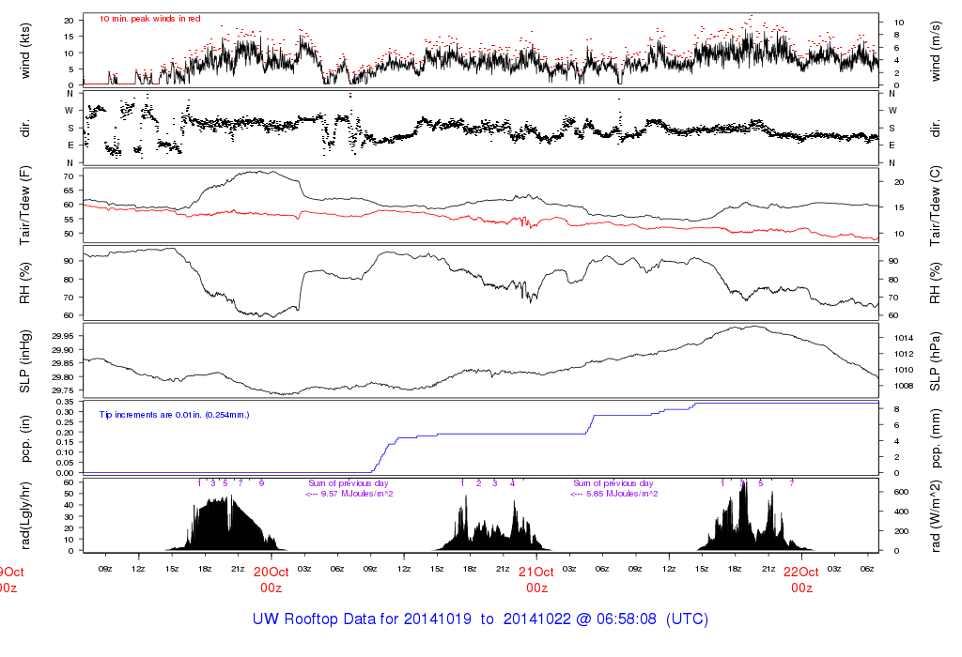
Task: Click the 'SLP (inHg)' axis label
Action: [24, 361]
